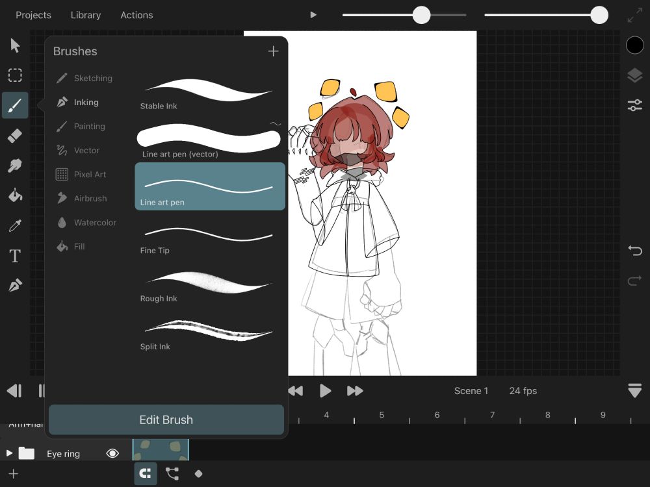Expand the Eye ring folder
Image resolution: width=650 pixels, height=487 pixels.
9,453
